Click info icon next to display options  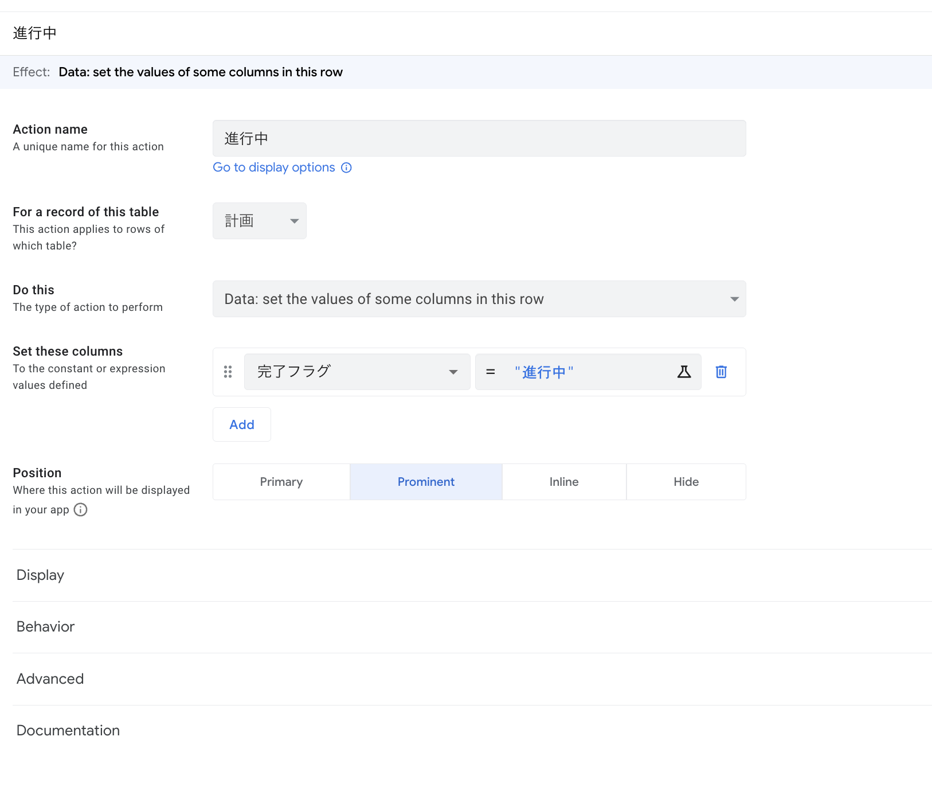tap(346, 167)
